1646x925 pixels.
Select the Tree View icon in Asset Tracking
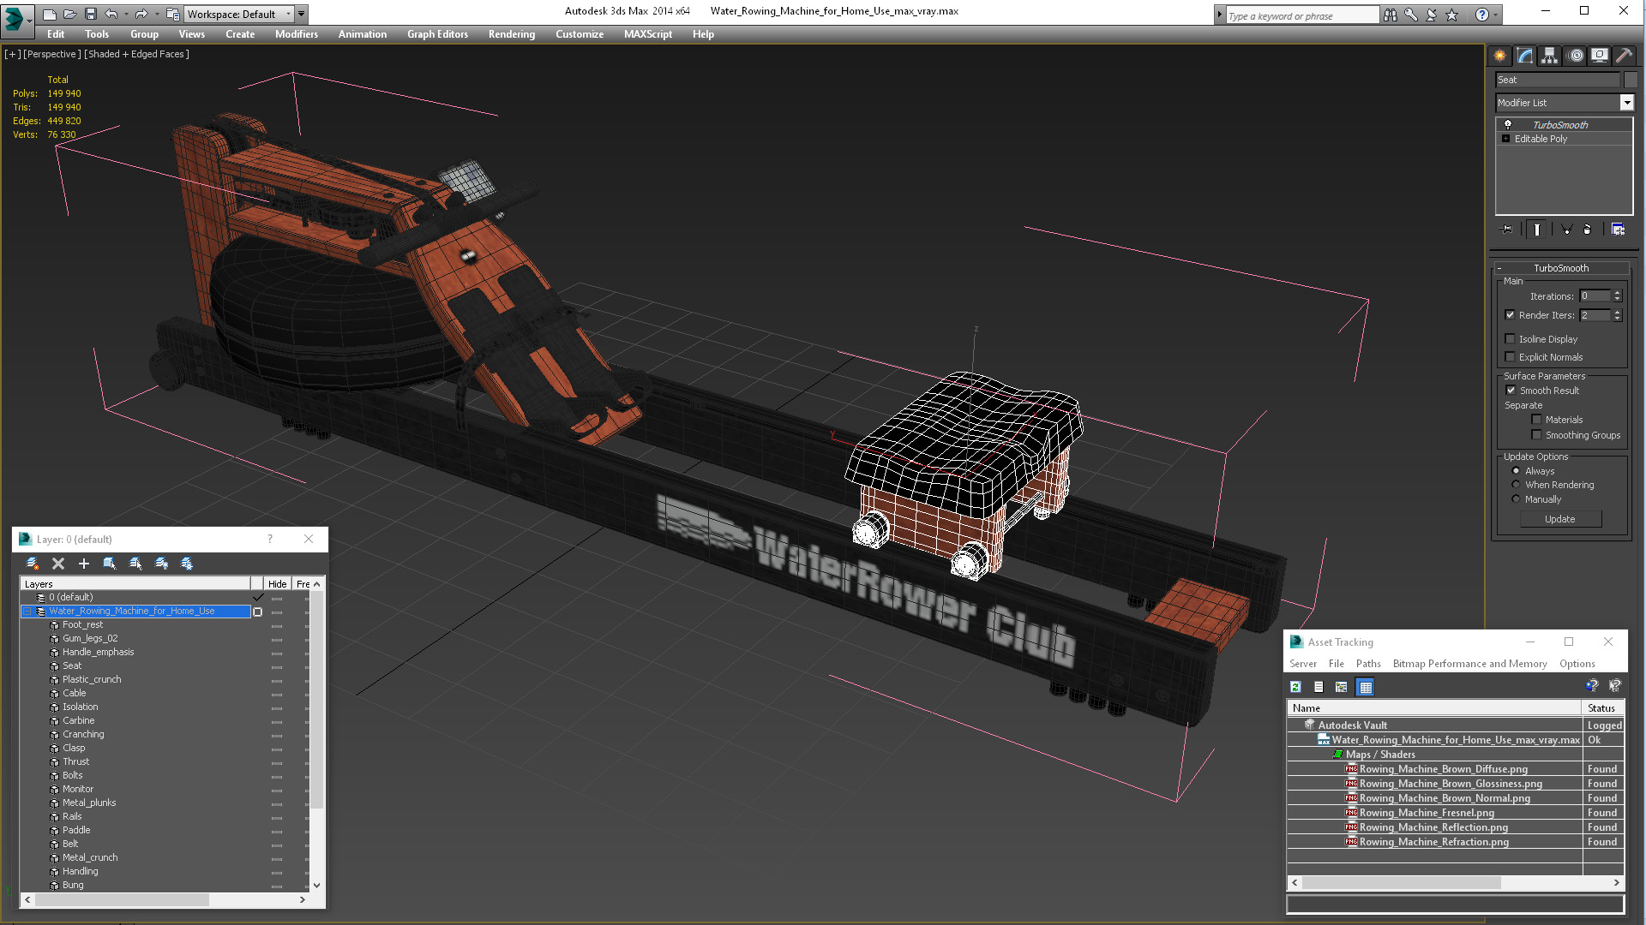pos(1342,687)
